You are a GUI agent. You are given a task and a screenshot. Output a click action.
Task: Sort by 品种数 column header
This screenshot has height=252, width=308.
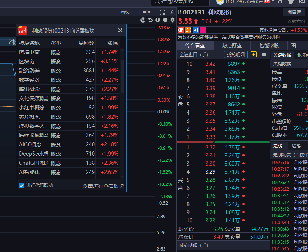[x=86, y=43]
